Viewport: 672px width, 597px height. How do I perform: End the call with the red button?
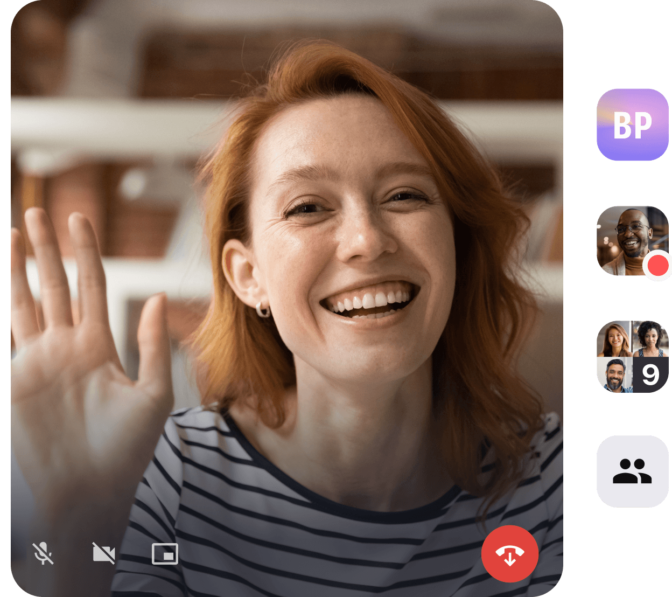coord(510,554)
